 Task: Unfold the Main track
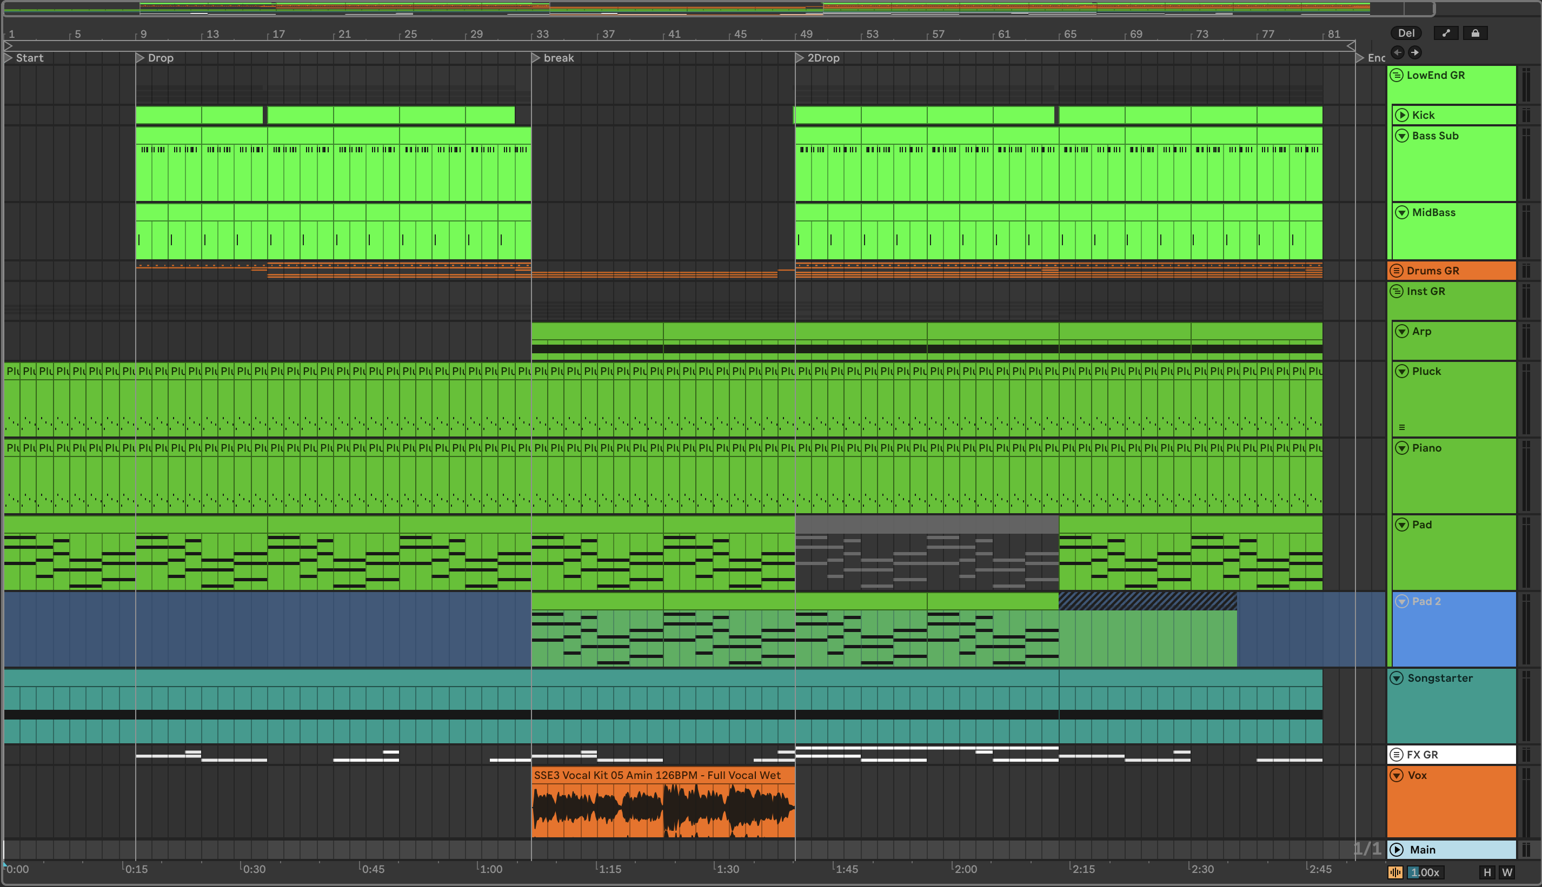[x=1396, y=850]
